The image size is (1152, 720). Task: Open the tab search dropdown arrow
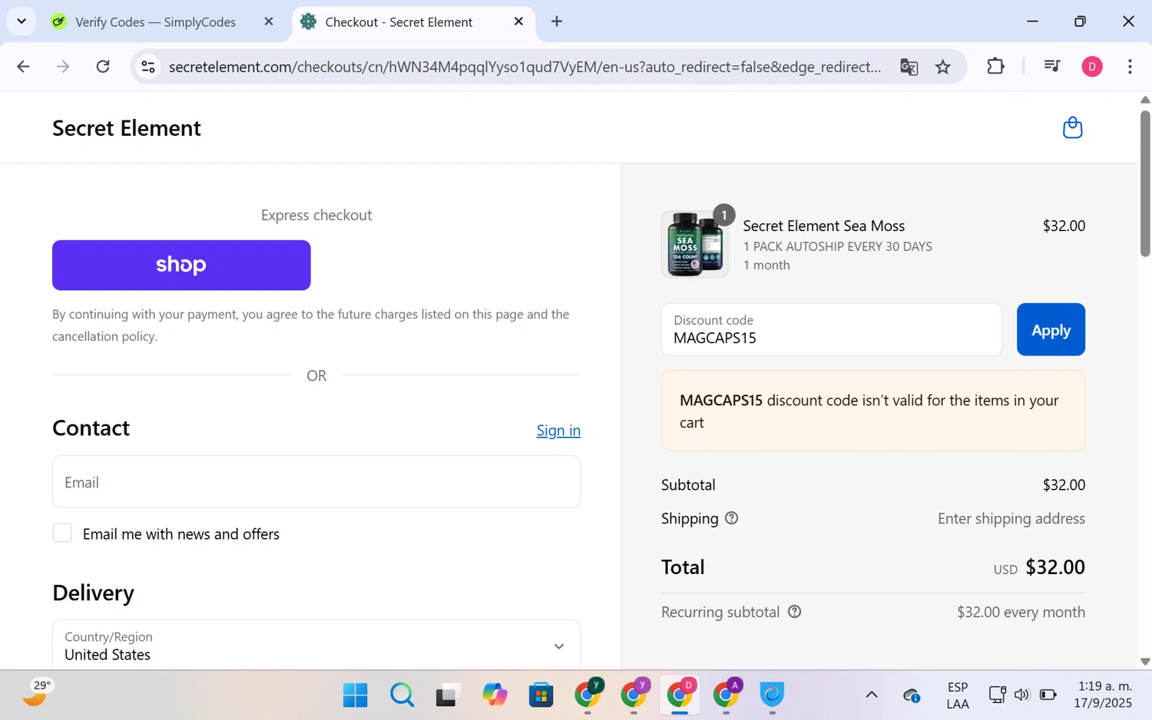tap(22, 21)
